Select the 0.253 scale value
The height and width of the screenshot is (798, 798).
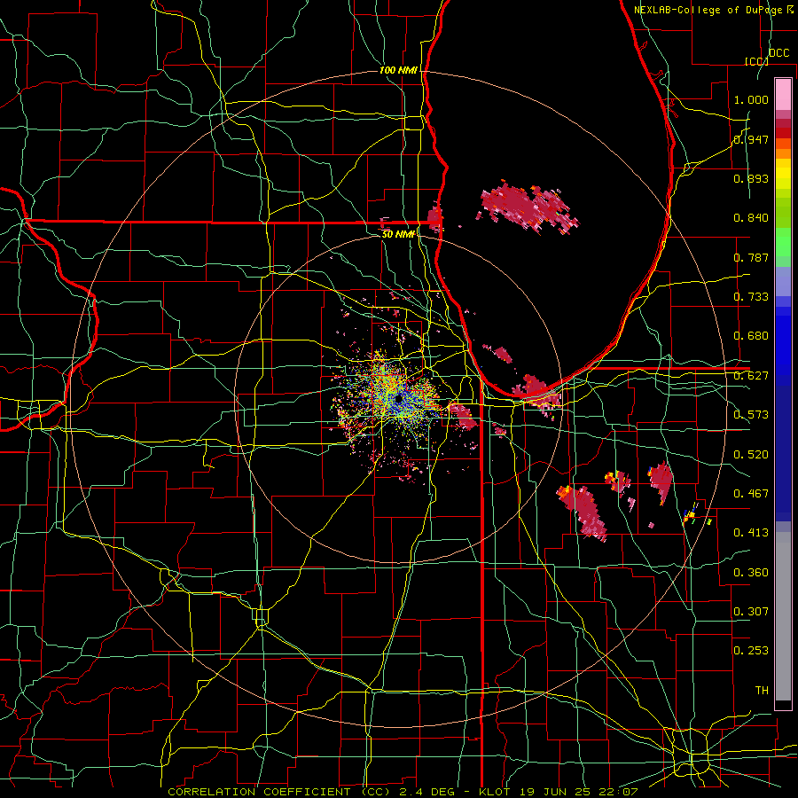(751, 651)
